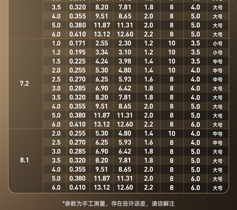Select the "0.171" cell

(x=77, y=43)
